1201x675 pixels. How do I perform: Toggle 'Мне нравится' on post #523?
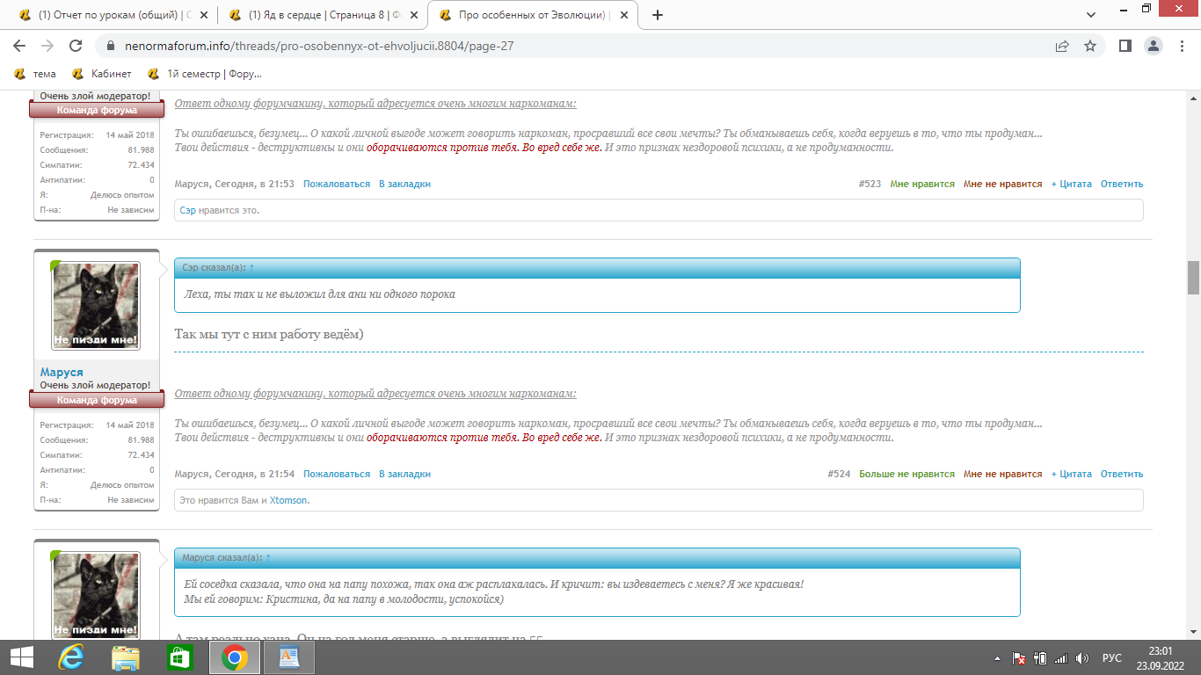click(921, 184)
